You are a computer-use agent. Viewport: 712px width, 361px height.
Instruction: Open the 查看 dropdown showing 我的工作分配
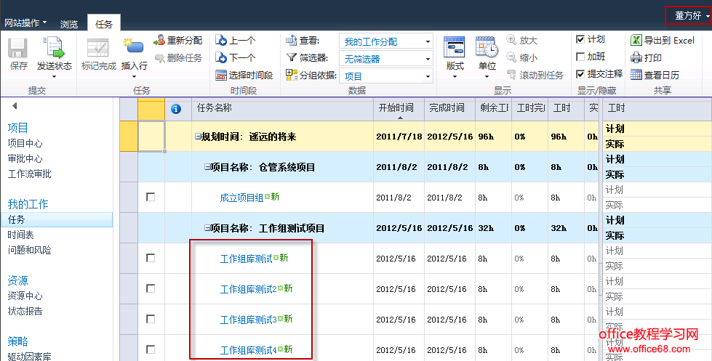[388, 41]
